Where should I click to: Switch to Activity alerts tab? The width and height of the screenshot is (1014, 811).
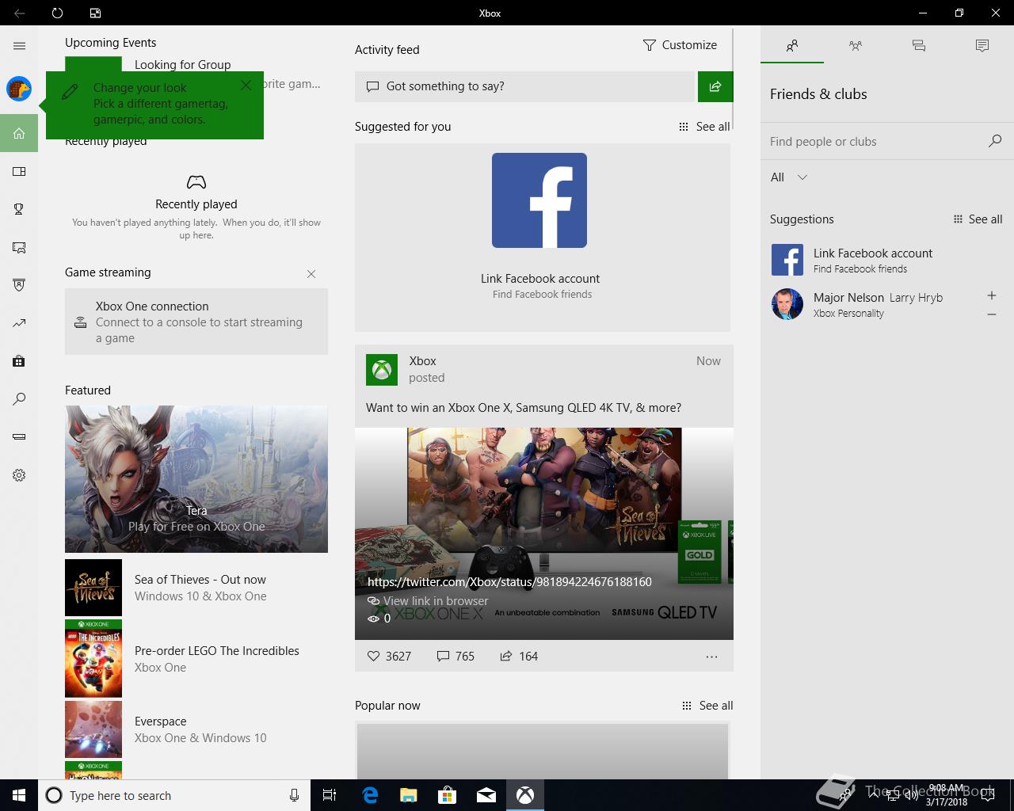coord(982,46)
